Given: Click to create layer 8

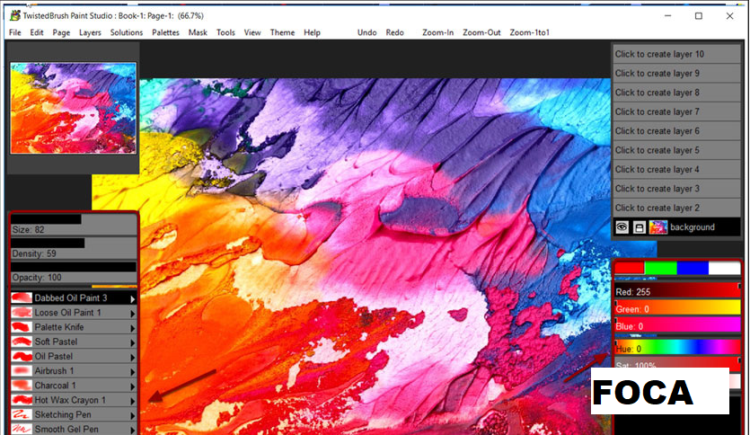Looking at the screenshot, I should click(x=676, y=93).
